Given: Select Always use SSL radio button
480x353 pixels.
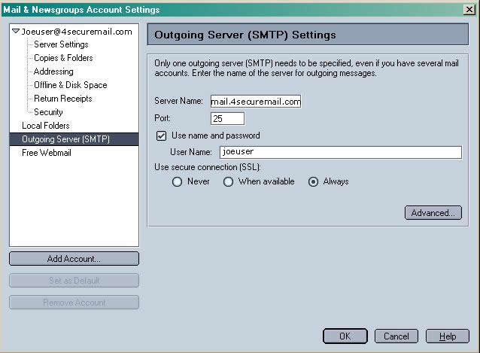Looking at the screenshot, I should [x=314, y=181].
